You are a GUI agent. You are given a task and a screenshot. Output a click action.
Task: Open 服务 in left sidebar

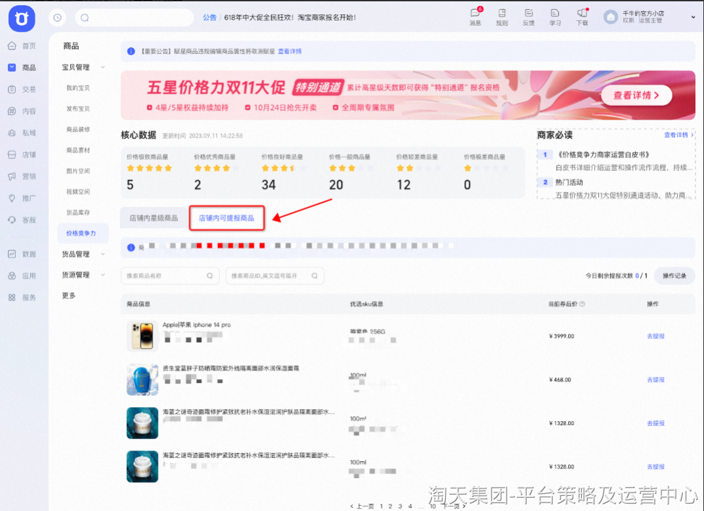click(22, 298)
